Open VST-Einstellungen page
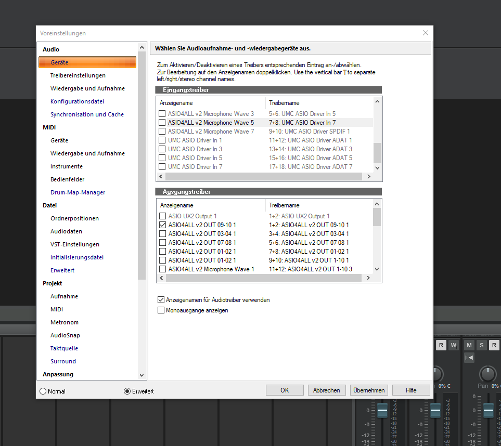Image resolution: width=501 pixels, height=446 pixels. pyautogui.click(x=75, y=244)
